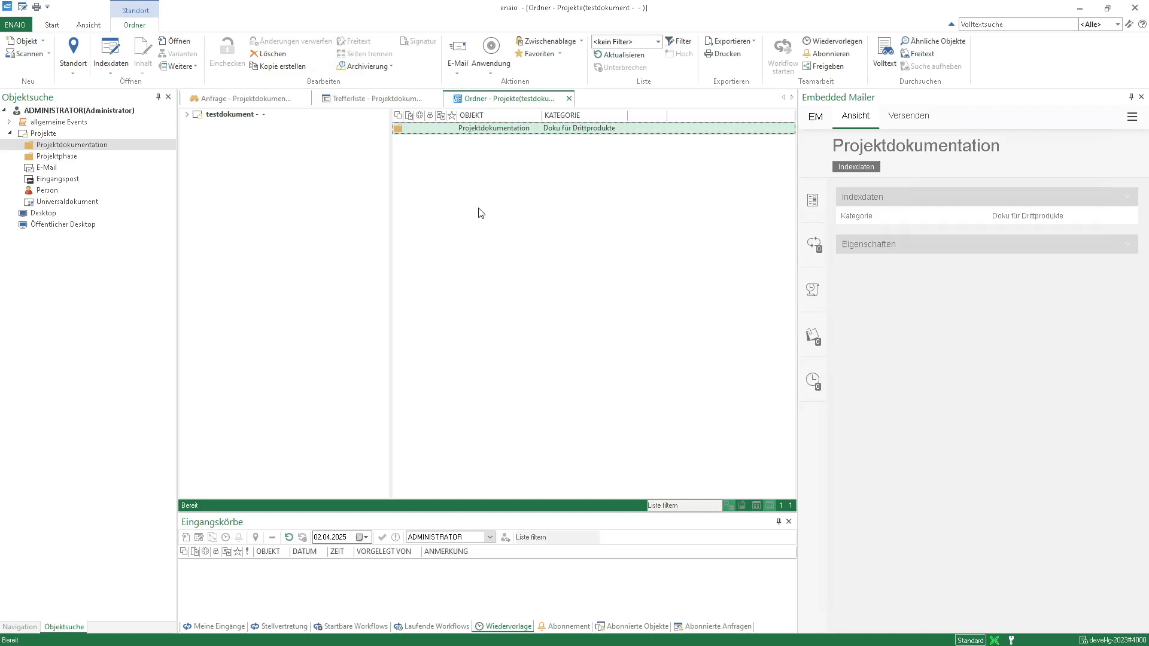This screenshot has width=1149, height=646.
Task: Click Filter button in Liste group
Action: [678, 41]
